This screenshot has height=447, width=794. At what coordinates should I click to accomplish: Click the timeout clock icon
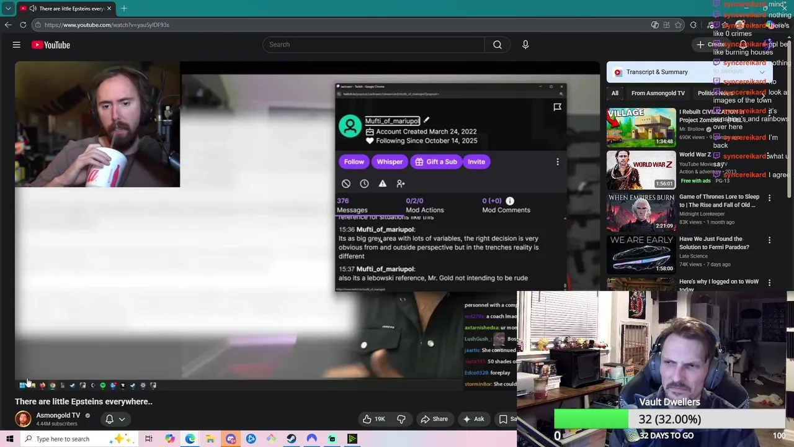364,184
